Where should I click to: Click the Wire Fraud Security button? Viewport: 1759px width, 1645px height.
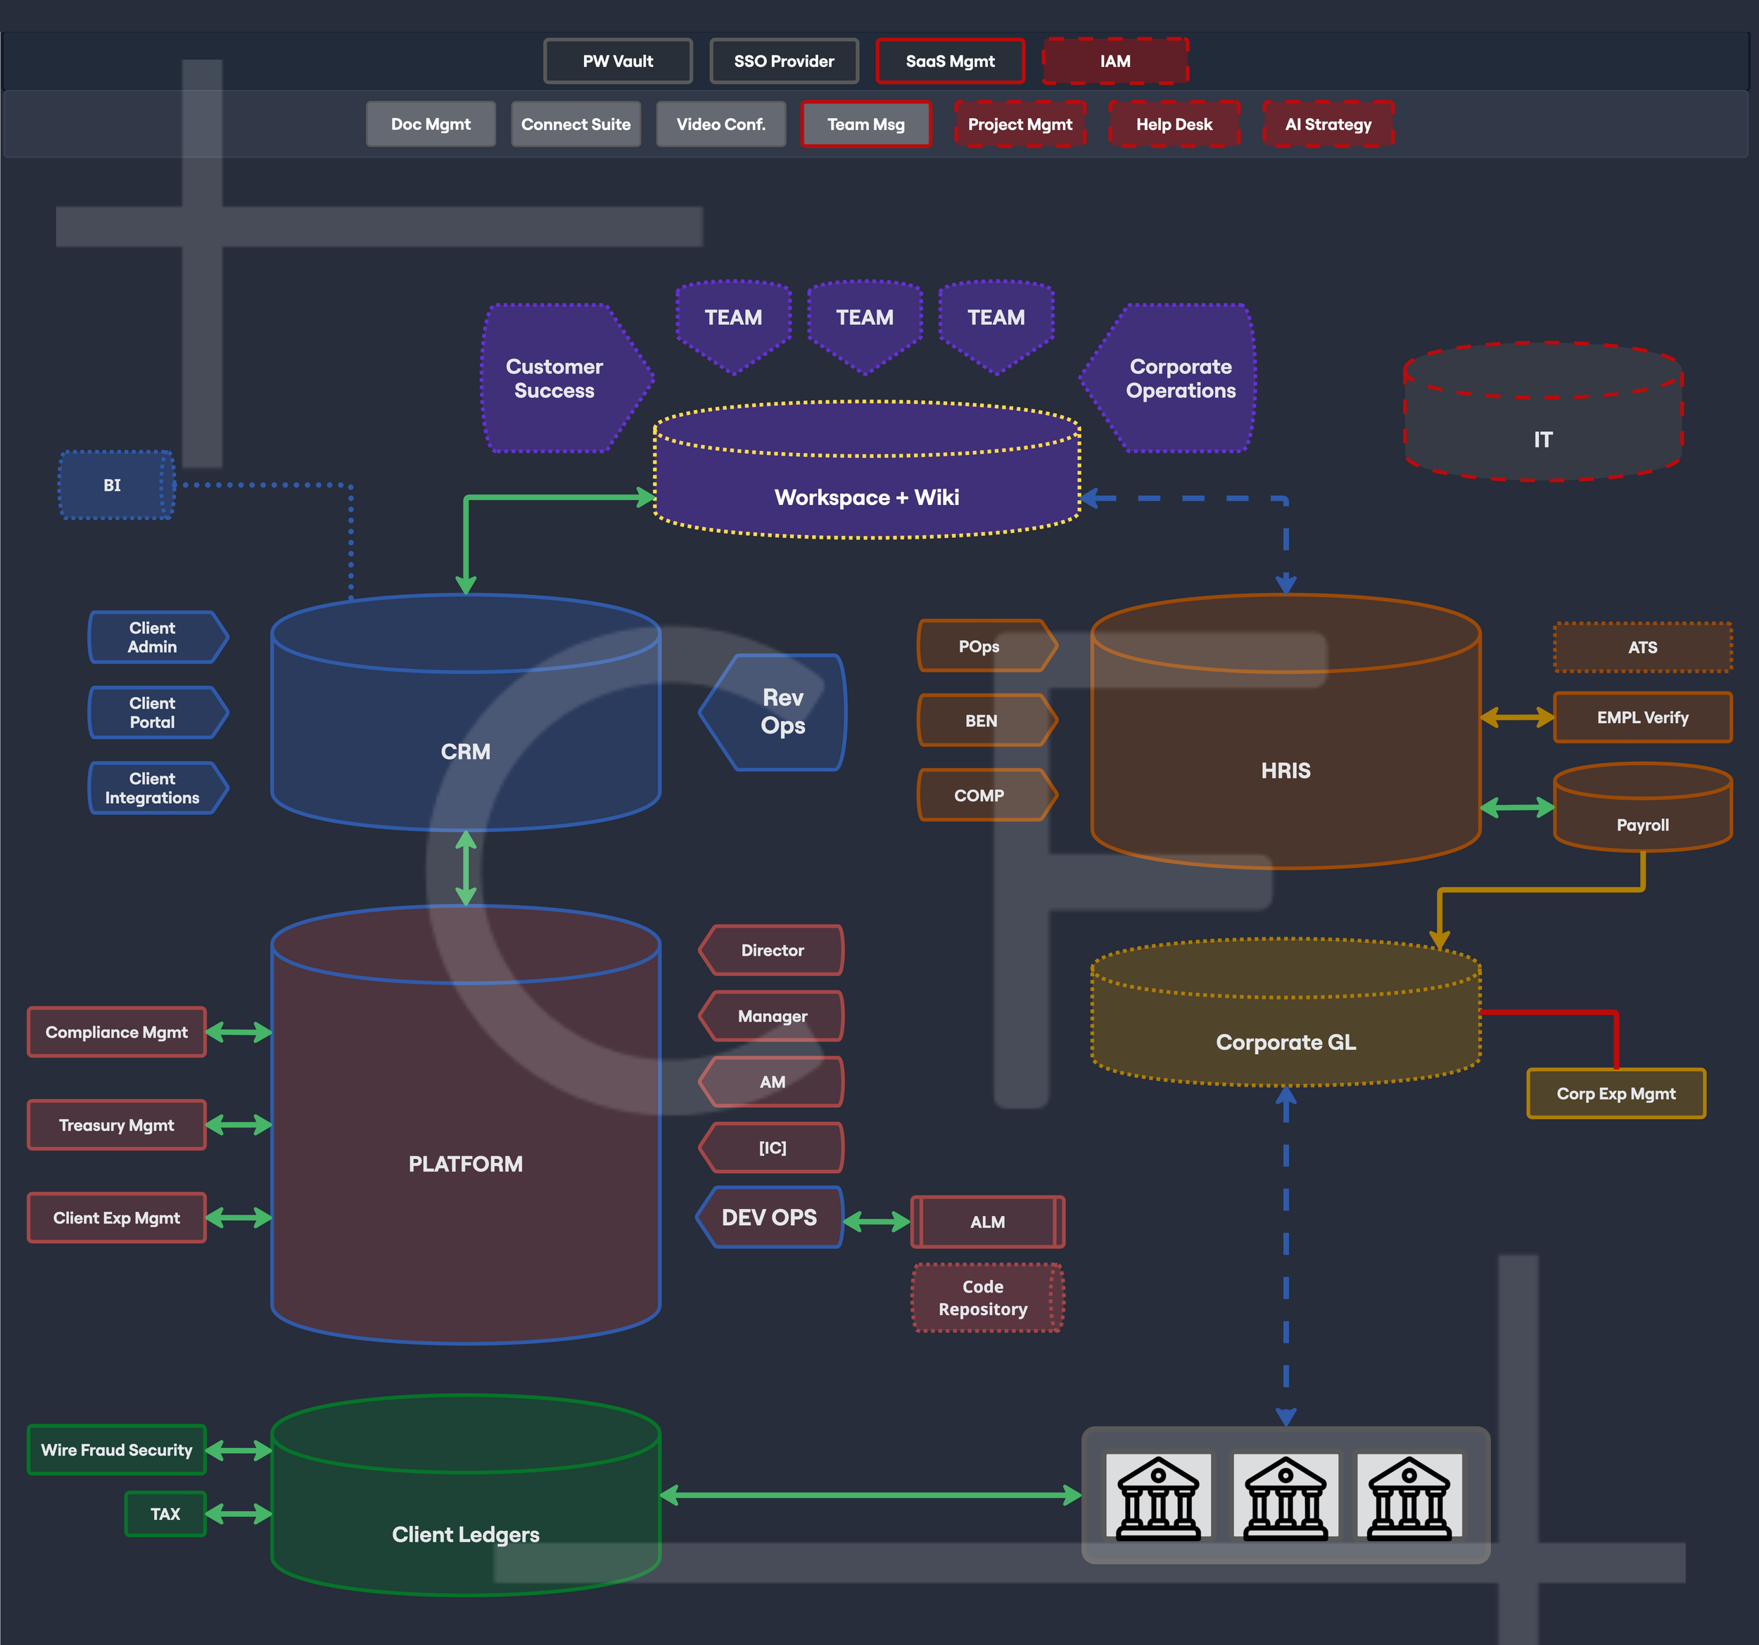click(x=116, y=1449)
